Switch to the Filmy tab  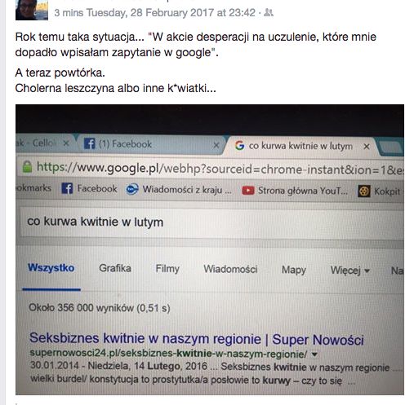(x=167, y=269)
